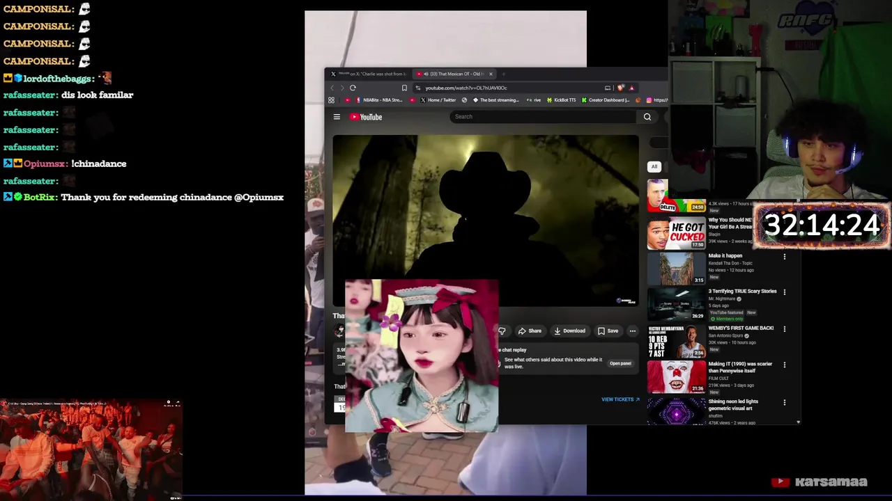Click the "Mr. Nightmare" channel name
Image resolution: width=892 pixels, height=501 pixels.
point(723,299)
